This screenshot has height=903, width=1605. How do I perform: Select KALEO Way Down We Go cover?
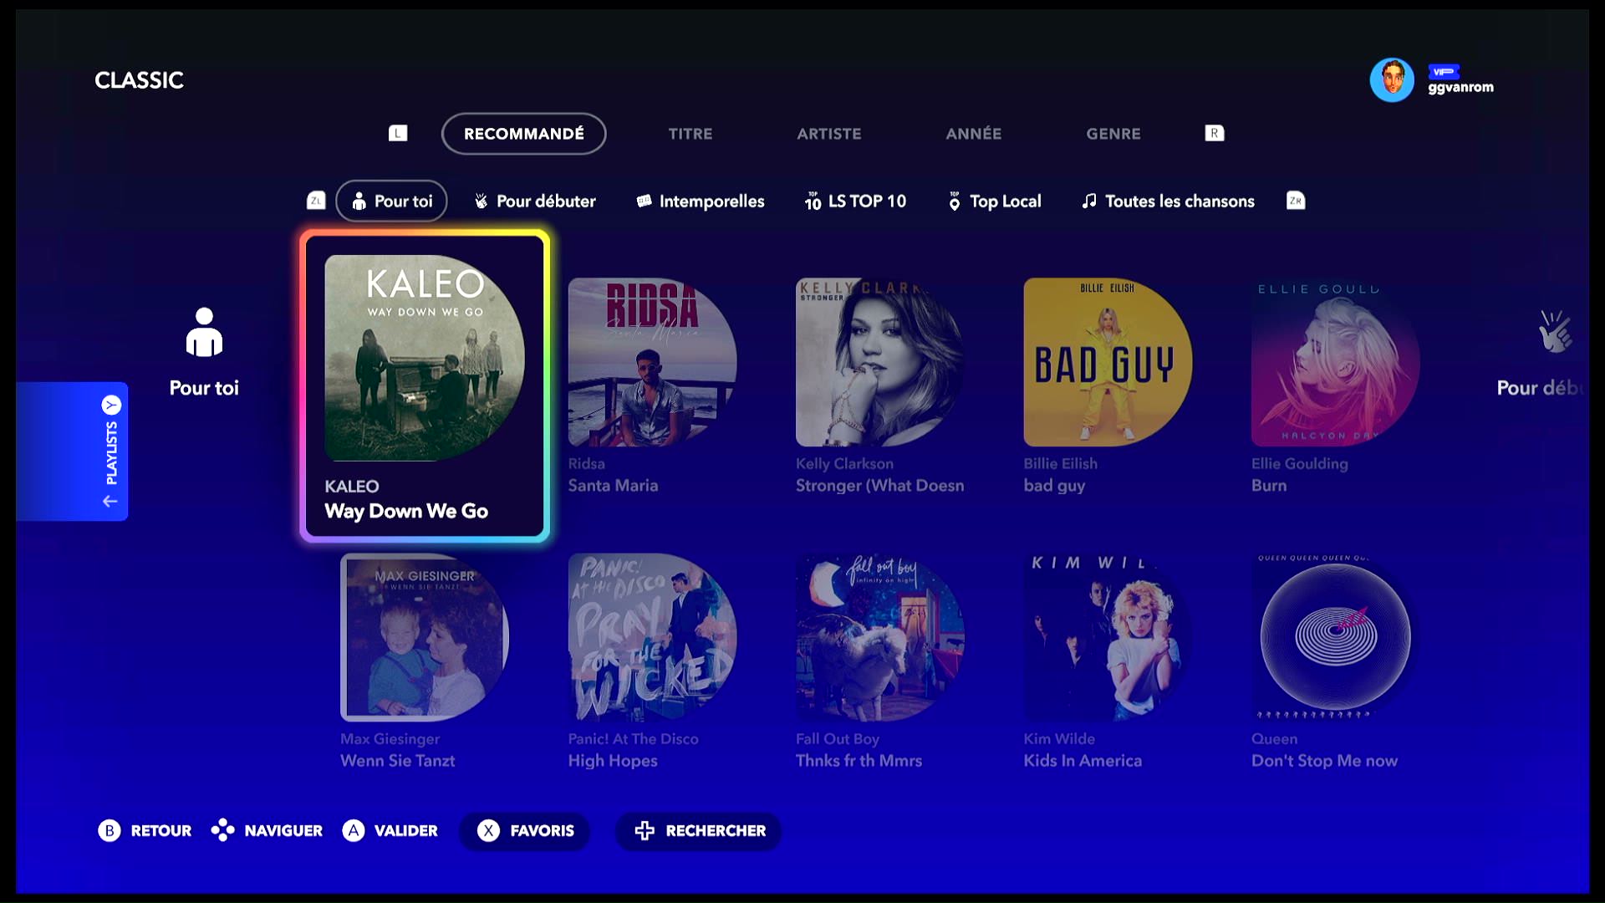point(425,358)
